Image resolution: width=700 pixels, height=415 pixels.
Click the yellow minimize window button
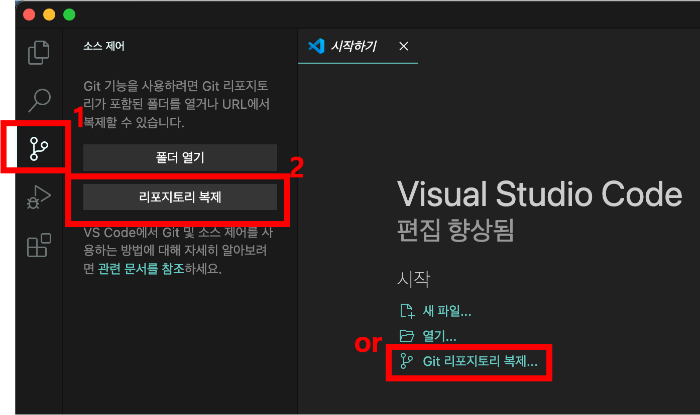[49, 15]
